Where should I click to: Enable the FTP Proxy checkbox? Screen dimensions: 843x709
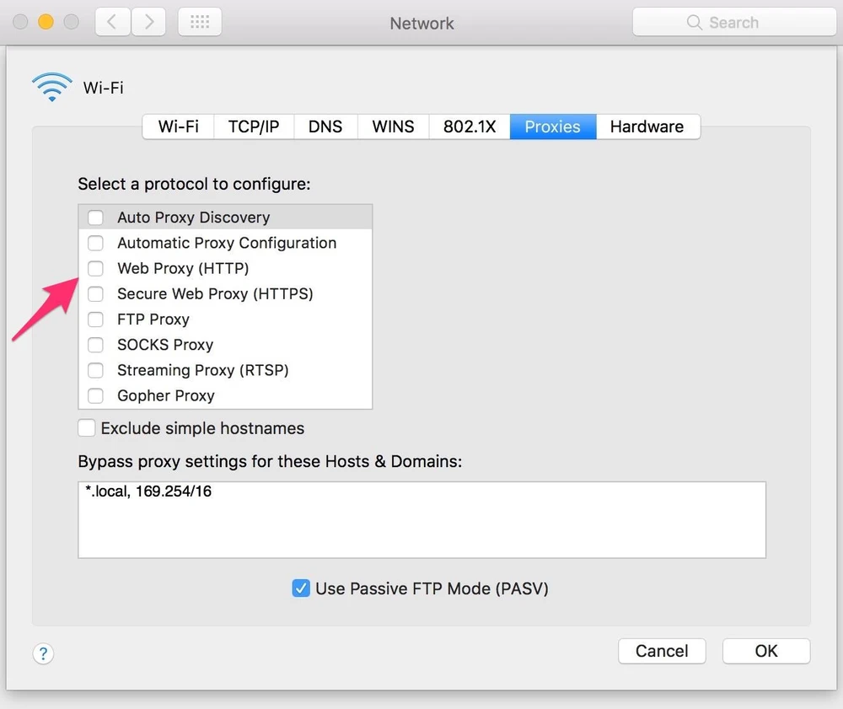pos(96,320)
